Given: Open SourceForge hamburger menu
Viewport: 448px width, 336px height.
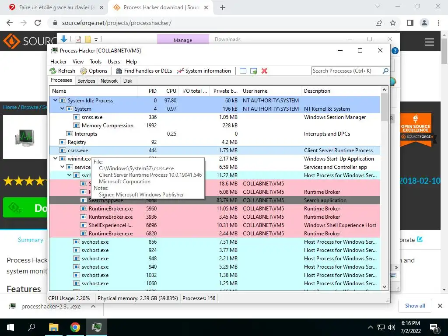Looking at the screenshot, I should click(430, 42).
